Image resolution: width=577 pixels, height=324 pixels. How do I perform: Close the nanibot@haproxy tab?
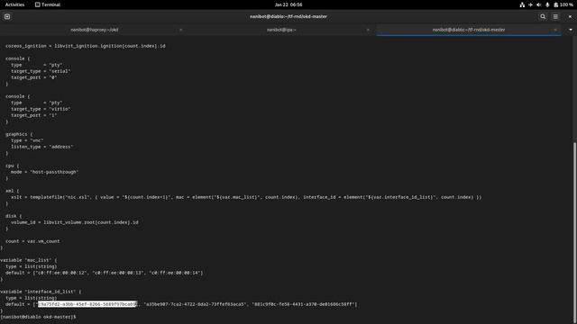pos(180,30)
